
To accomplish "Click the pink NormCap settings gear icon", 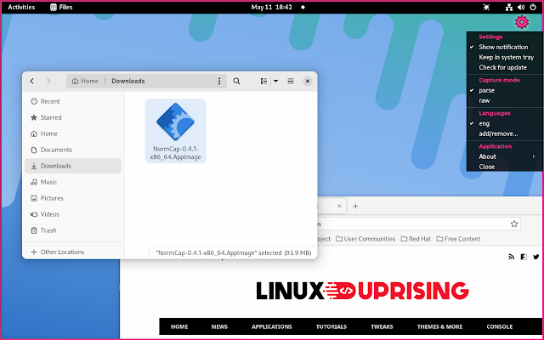I will point(522,22).
